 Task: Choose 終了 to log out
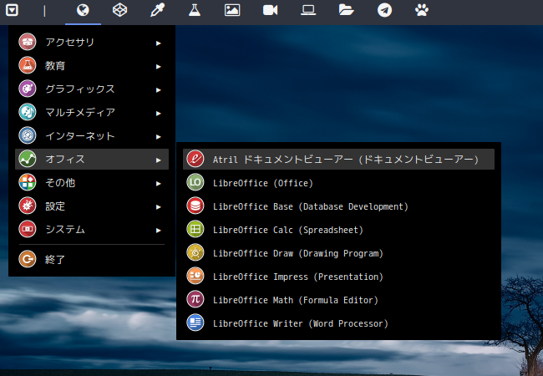tap(92, 259)
